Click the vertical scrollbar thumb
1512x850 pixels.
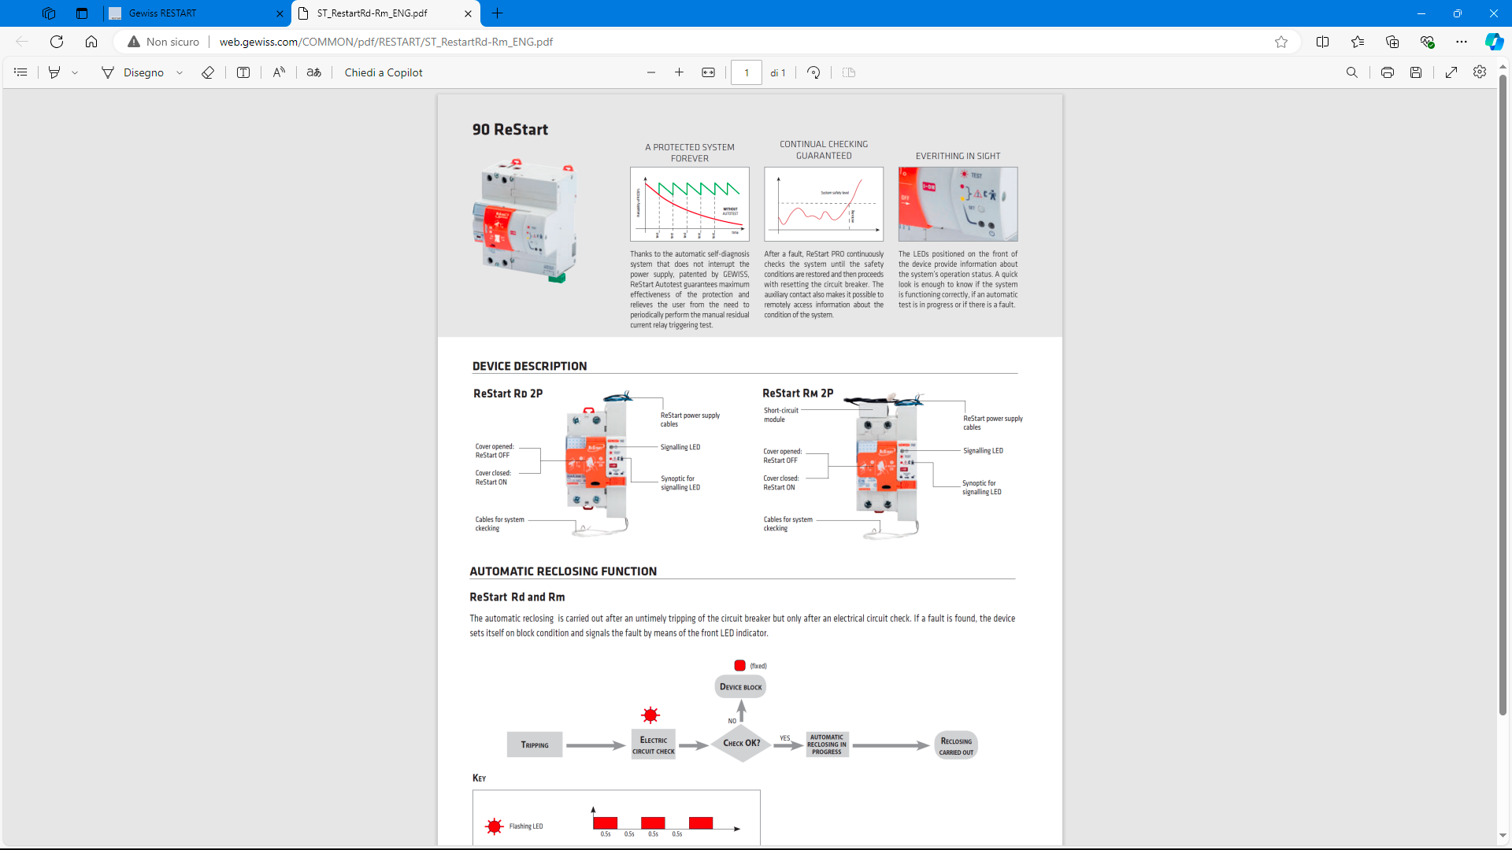(1503, 394)
